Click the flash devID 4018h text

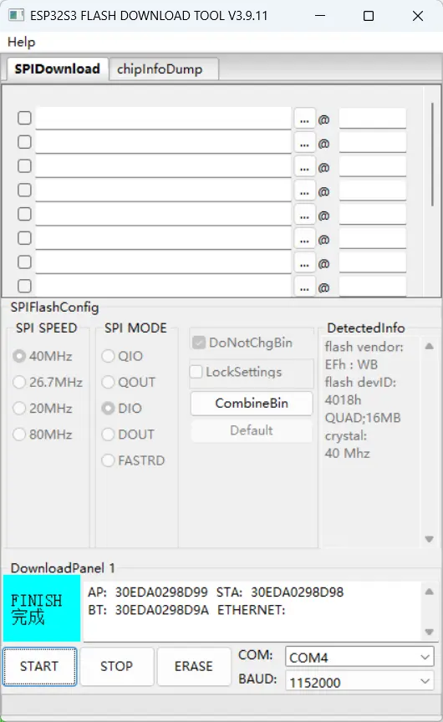(343, 400)
